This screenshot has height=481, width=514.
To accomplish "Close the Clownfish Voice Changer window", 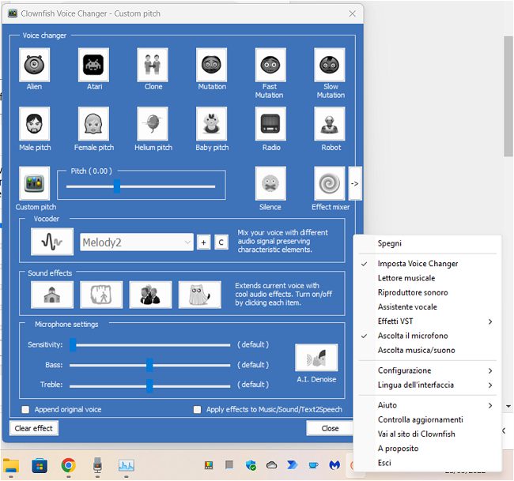I will (x=353, y=13).
